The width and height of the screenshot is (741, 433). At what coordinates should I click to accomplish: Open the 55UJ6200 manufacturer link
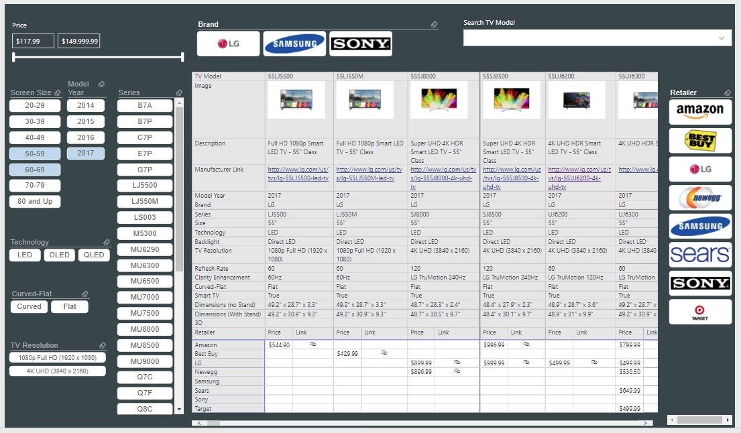click(x=579, y=178)
